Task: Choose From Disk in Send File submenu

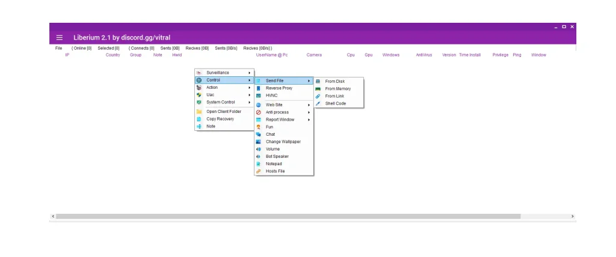Action: coord(339,81)
